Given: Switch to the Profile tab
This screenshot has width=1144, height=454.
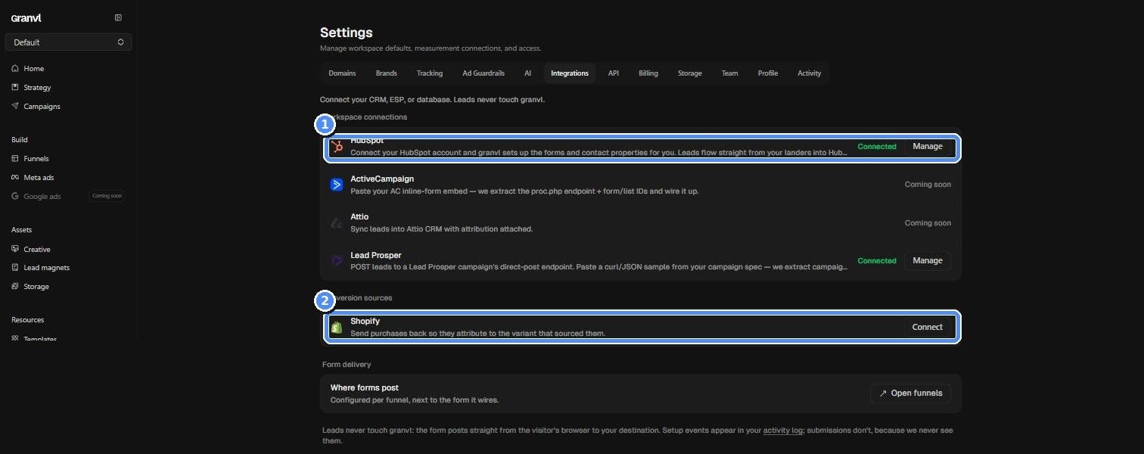Looking at the screenshot, I should coord(768,73).
